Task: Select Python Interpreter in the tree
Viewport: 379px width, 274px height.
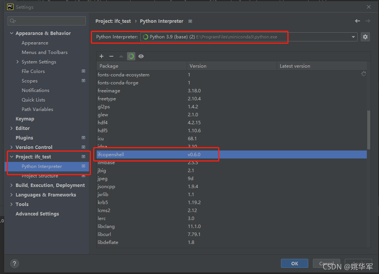Action: [47, 166]
